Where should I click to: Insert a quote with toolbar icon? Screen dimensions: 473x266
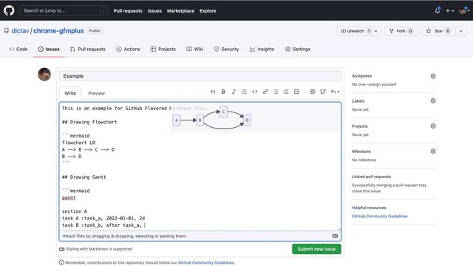point(244,92)
